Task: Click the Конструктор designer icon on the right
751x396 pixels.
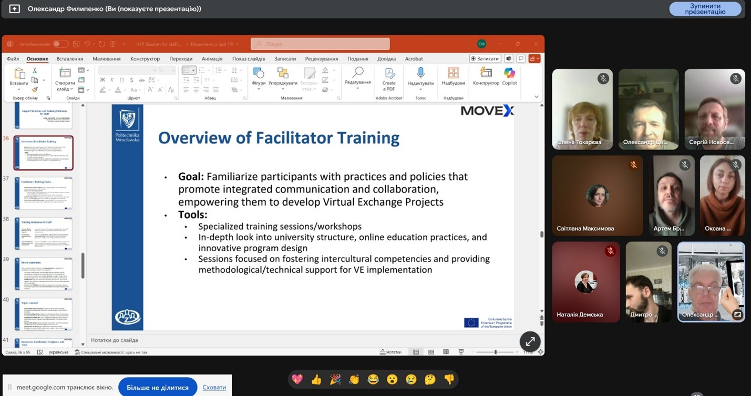Action: [x=486, y=76]
